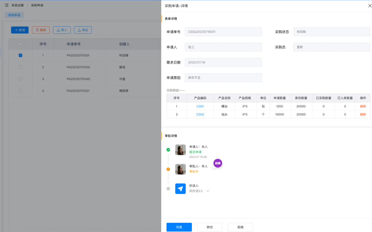The height and width of the screenshot is (232, 372).
Task: Click the 创建人 column header
Action: click(124, 44)
